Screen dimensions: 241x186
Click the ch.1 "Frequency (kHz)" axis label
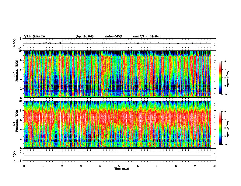click(17, 71)
